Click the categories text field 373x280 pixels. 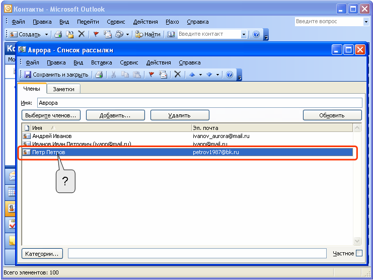[197, 253]
